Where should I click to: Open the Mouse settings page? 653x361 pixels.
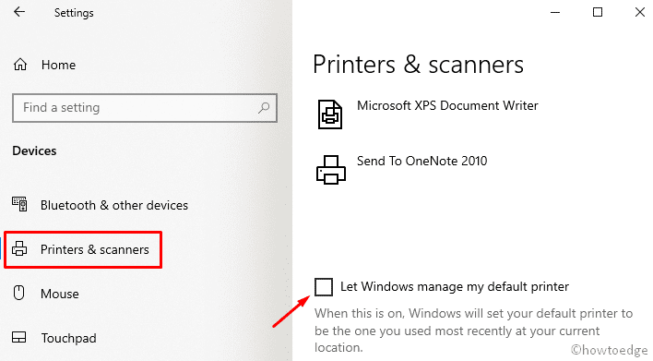(60, 294)
